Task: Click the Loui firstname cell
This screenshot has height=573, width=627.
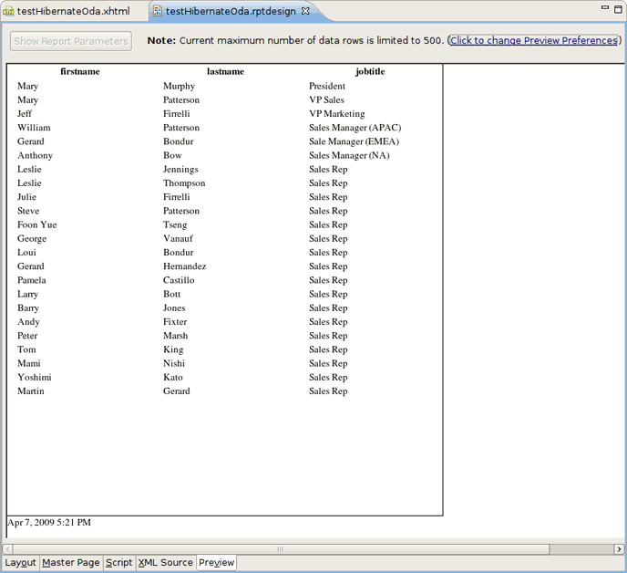Action: point(26,253)
